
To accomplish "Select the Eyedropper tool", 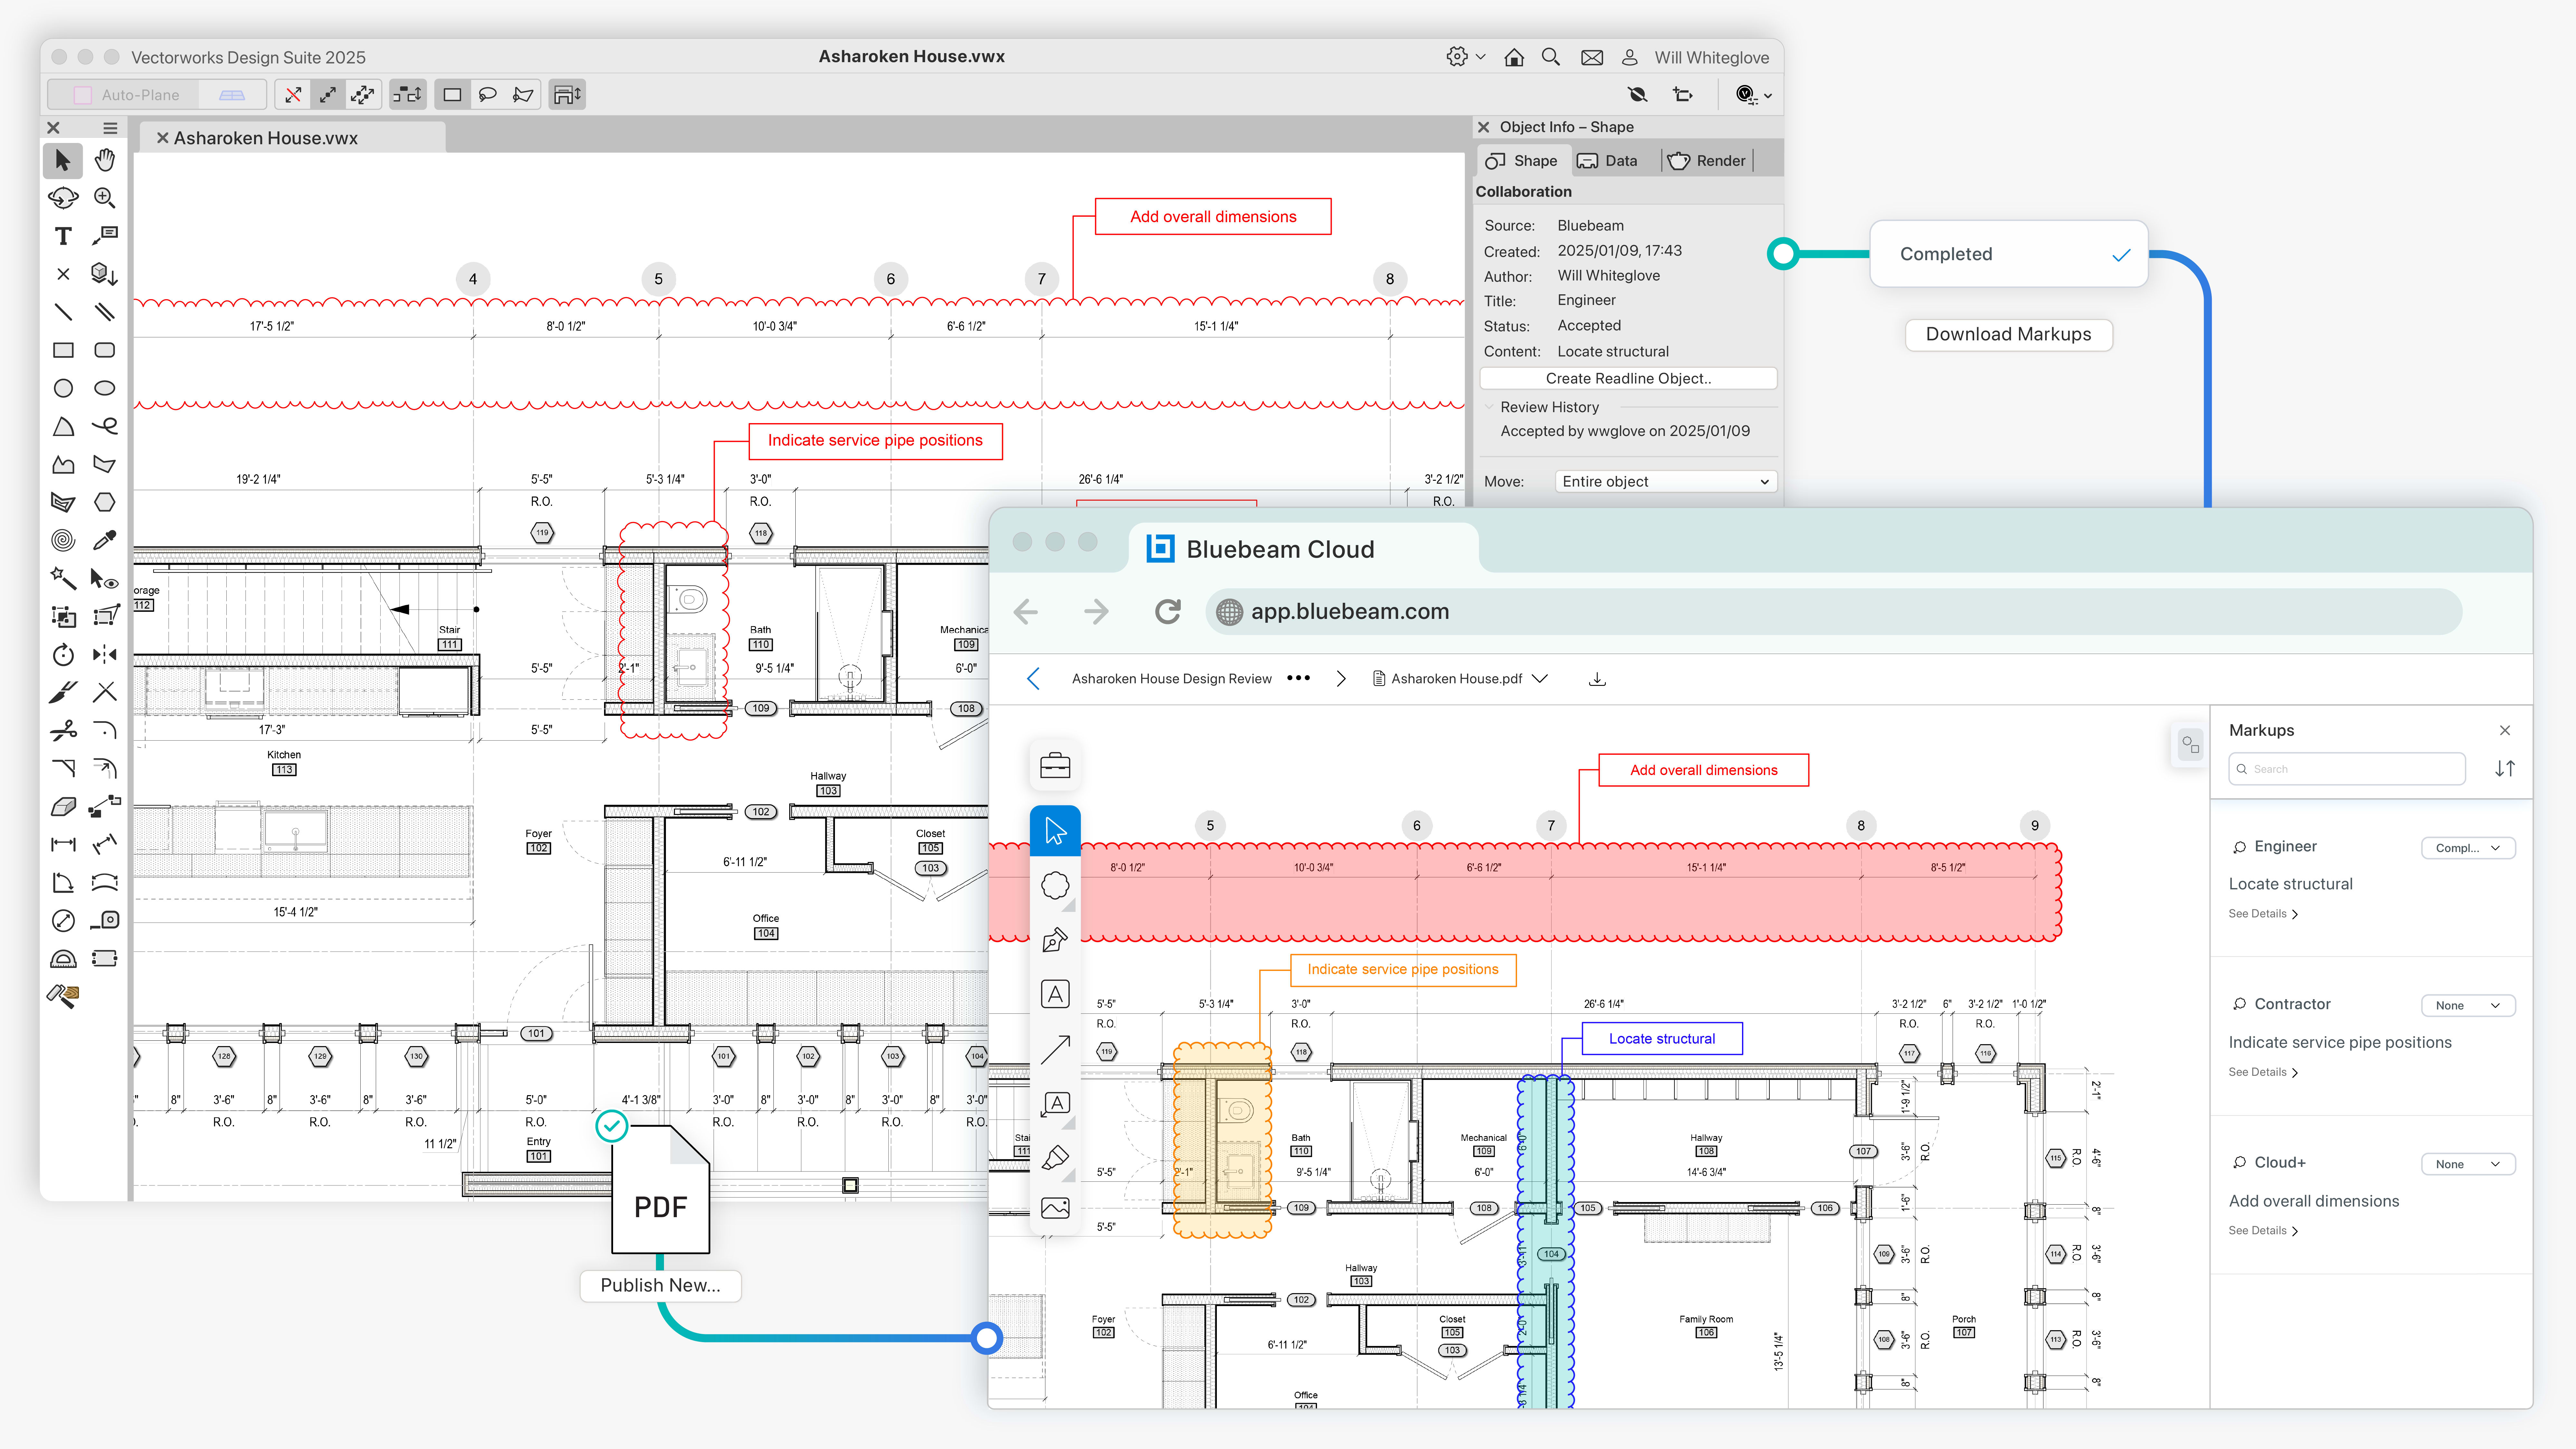I will tap(105, 540).
